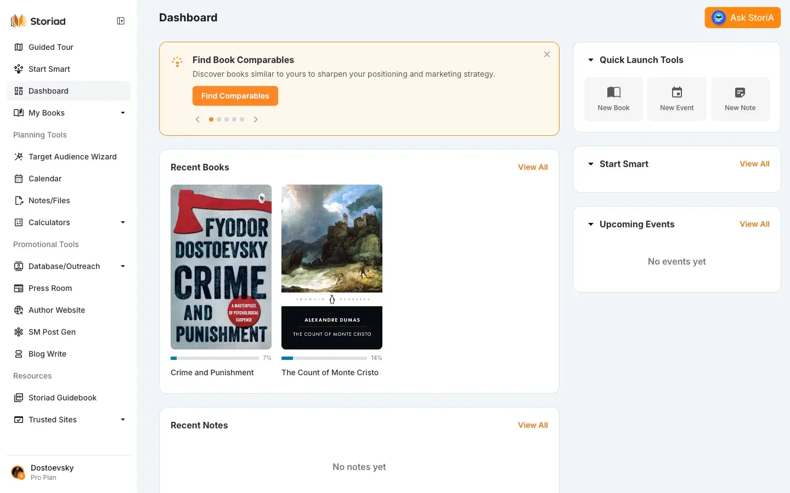Click the Author Website globe icon
This screenshot has width=790, height=493.
(x=19, y=310)
